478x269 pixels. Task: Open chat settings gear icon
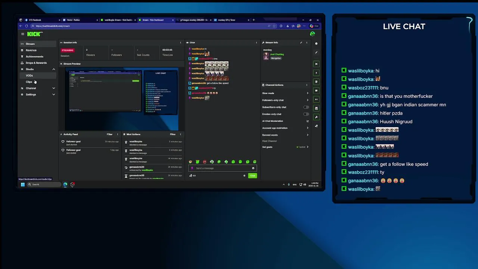(245, 176)
